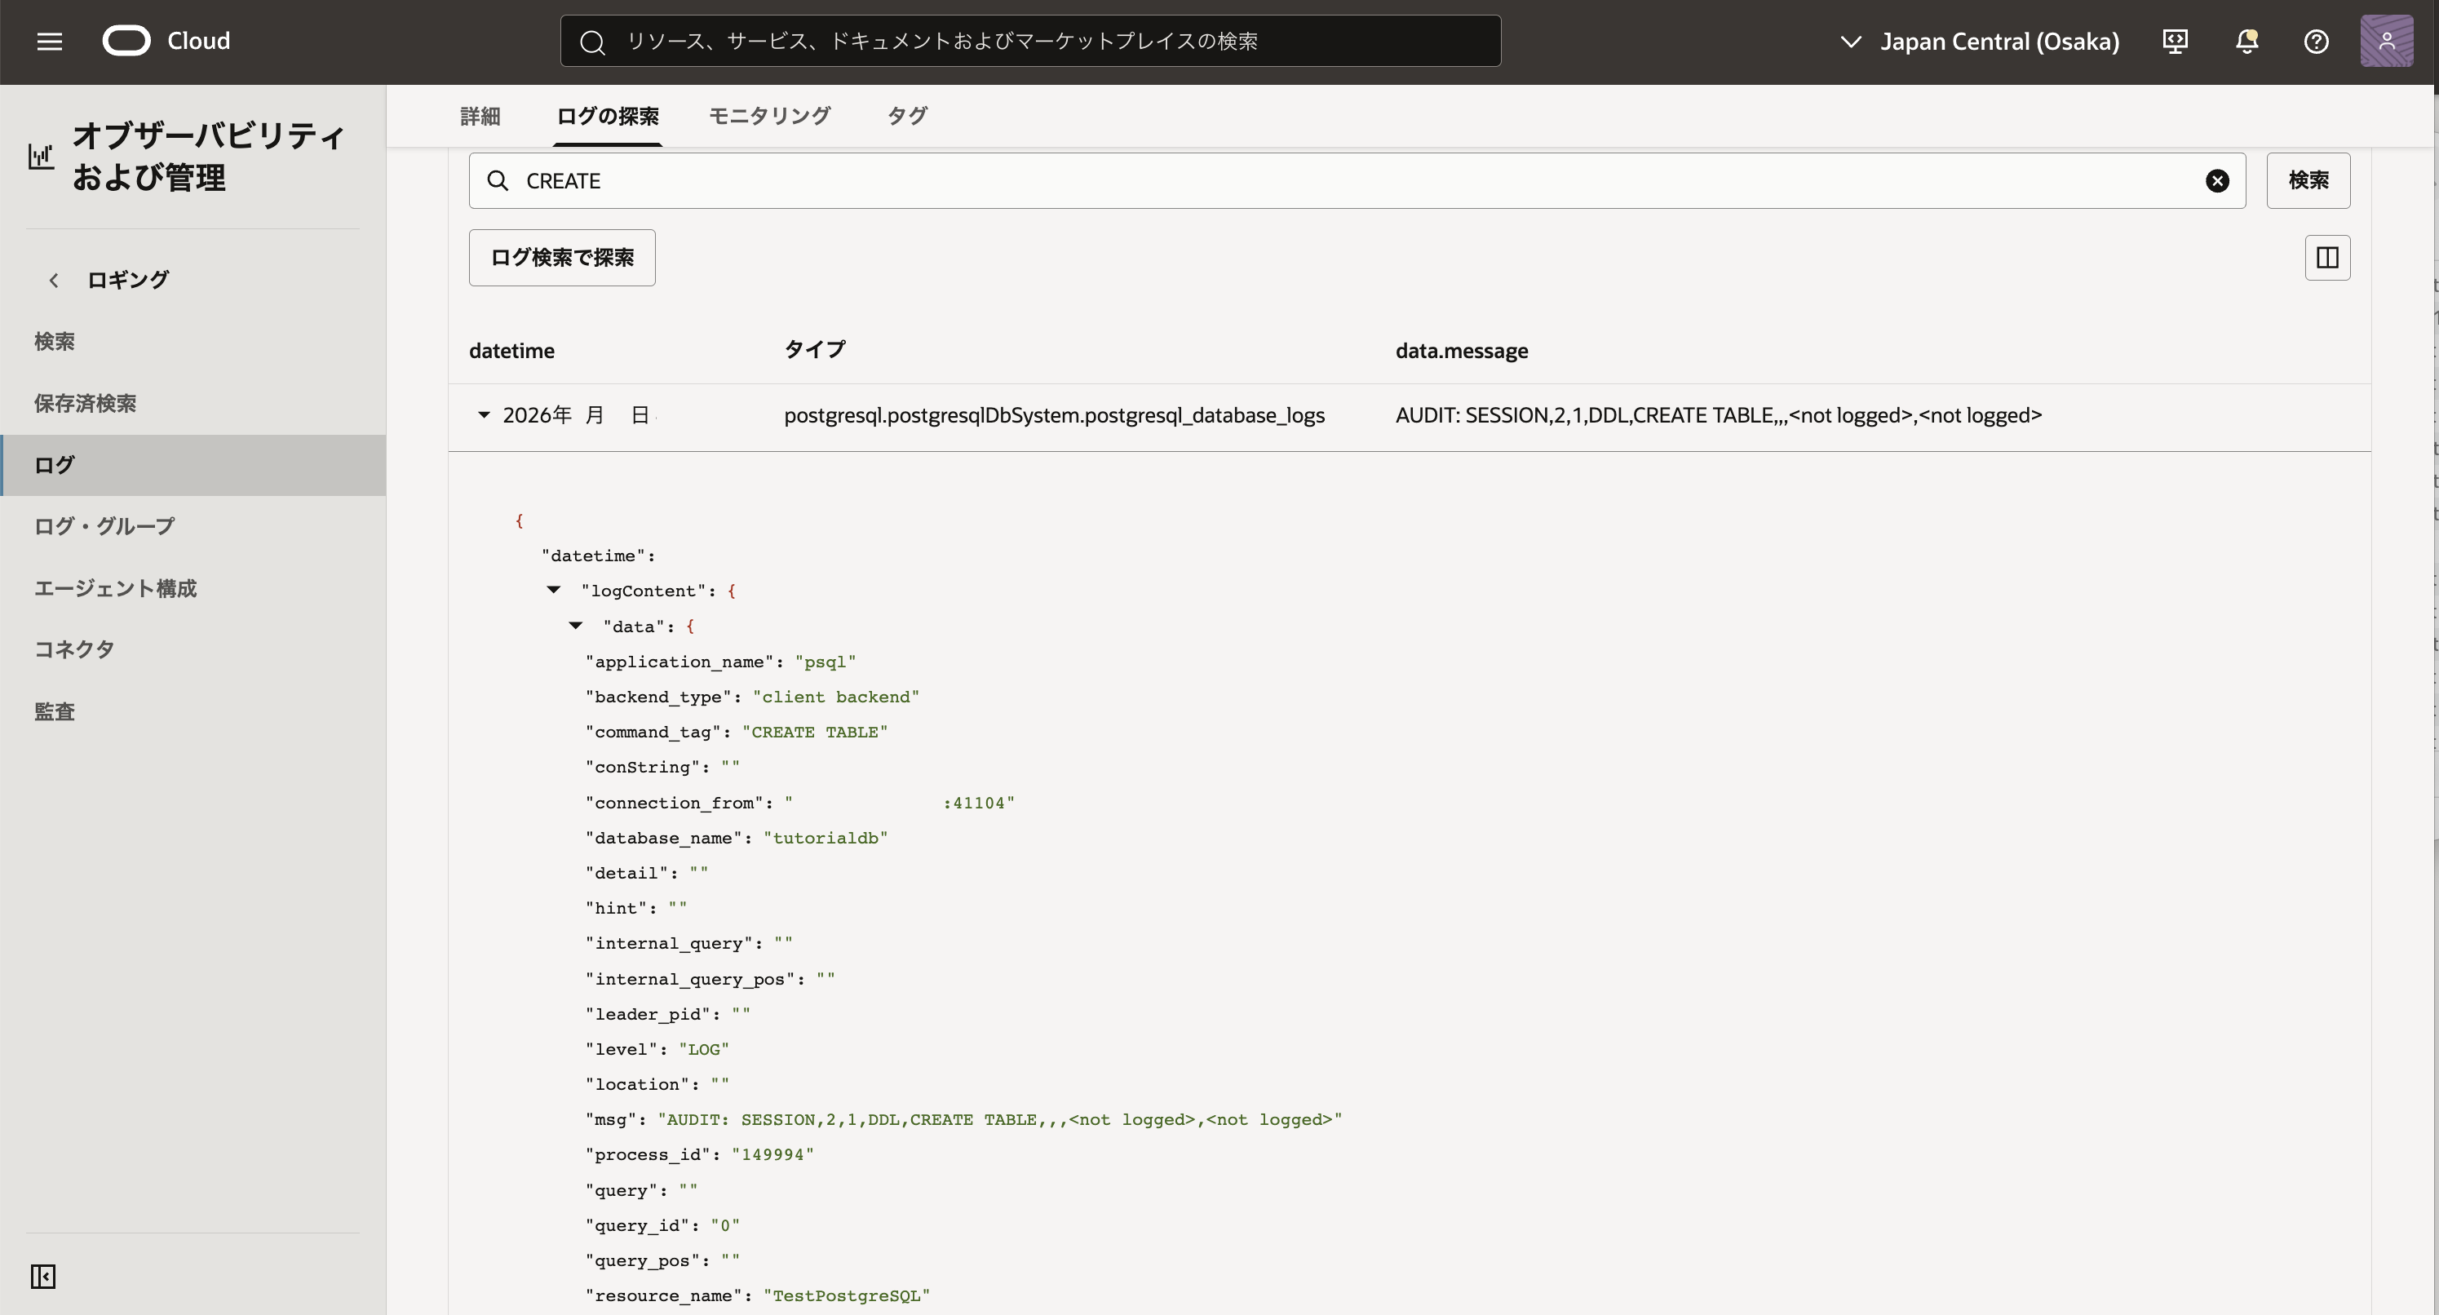Collapse the "logContent" JSON node

(554, 590)
